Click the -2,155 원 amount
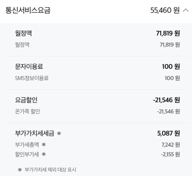The height and width of the screenshot is (176, 192). 170,154
